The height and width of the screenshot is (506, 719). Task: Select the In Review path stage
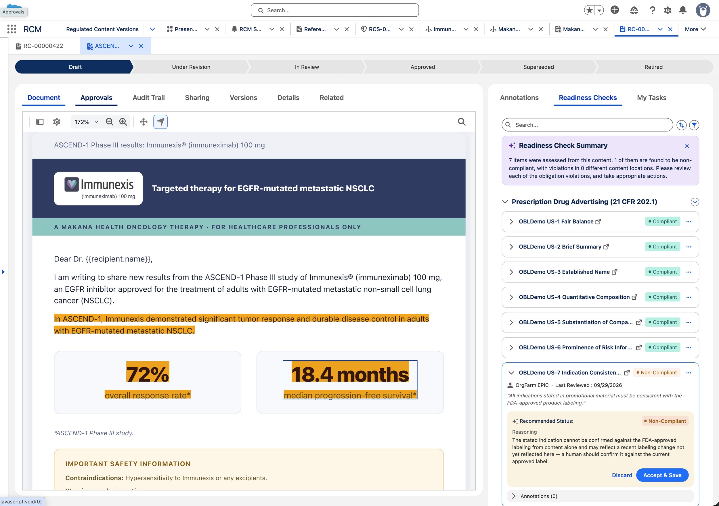coord(307,67)
